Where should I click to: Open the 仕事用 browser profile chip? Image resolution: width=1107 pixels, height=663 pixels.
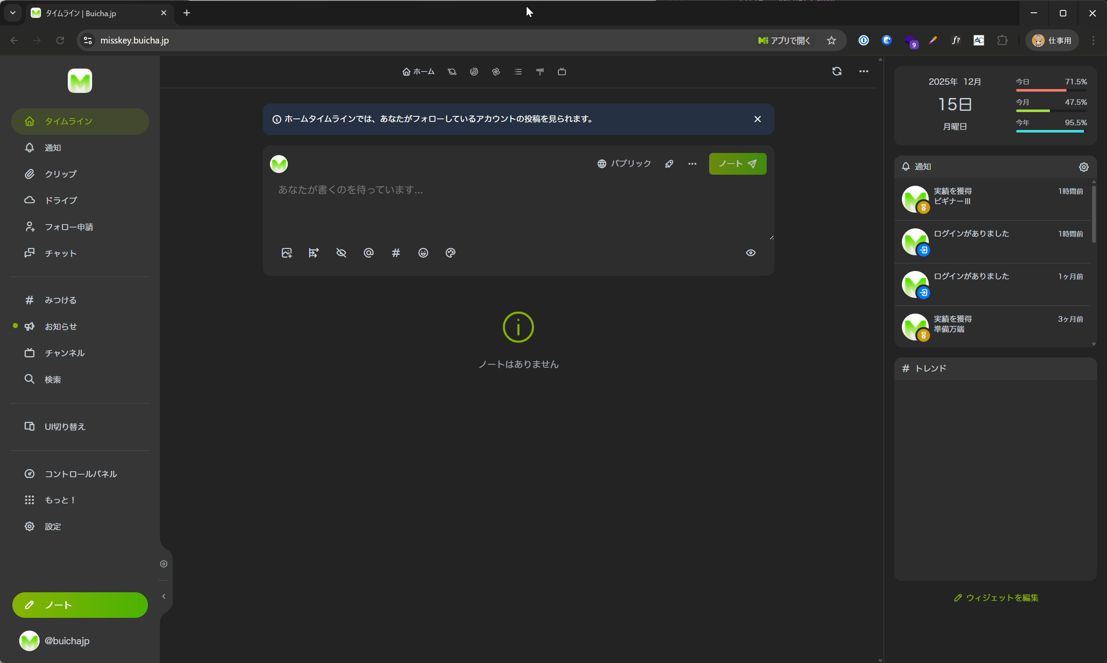pos(1051,40)
